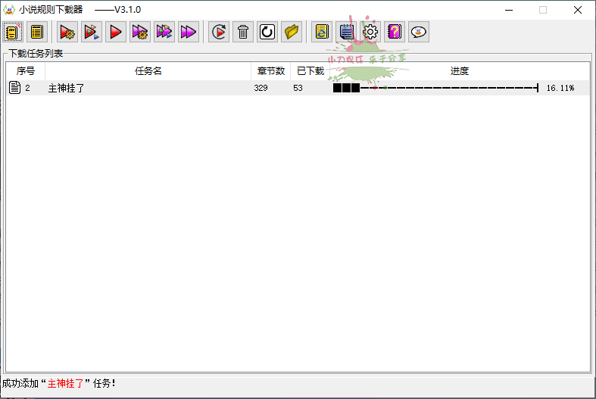
Task: Click the second yellow document list icon
Action: (x=36, y=32)
